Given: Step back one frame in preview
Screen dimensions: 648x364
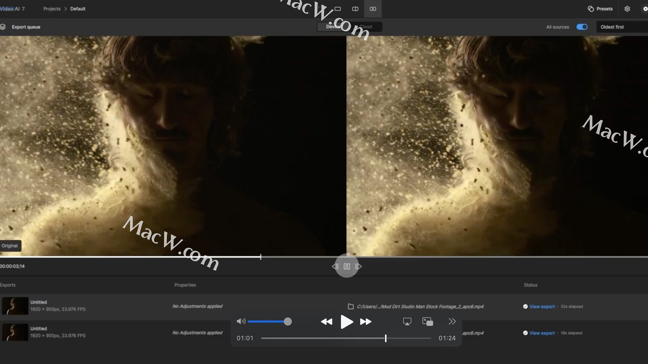Looking at the screenshot, I should pos(335,267).
